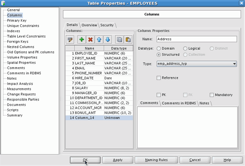Viewport: 245px width, 166px height.
Task: Open Comments in RDBMS tab in Column Properties
Action: (x=179, y=103)
